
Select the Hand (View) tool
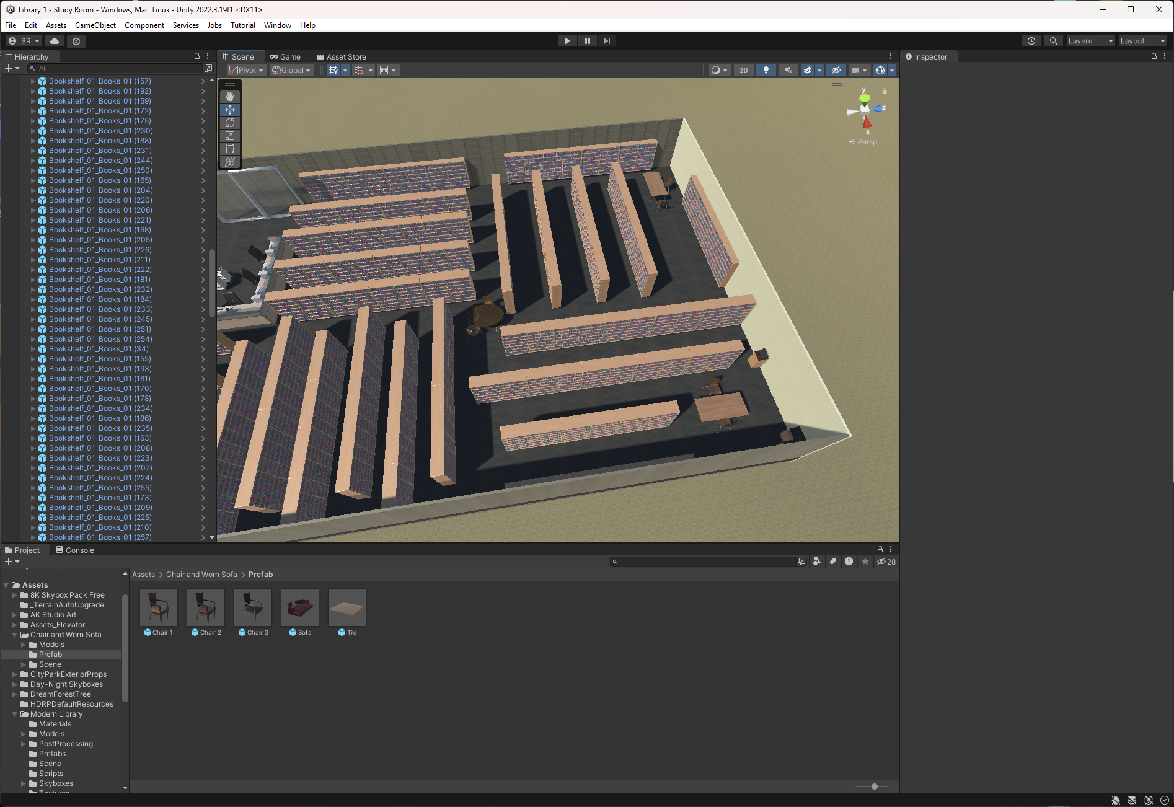click(230, 97)
